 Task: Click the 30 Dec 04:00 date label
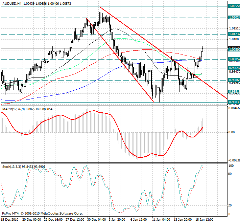click(x=97, y=220)
